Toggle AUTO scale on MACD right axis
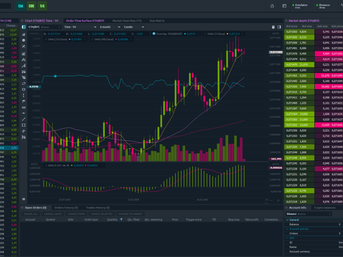The width and height of the screenshot is (343, 257). (276, 164)
